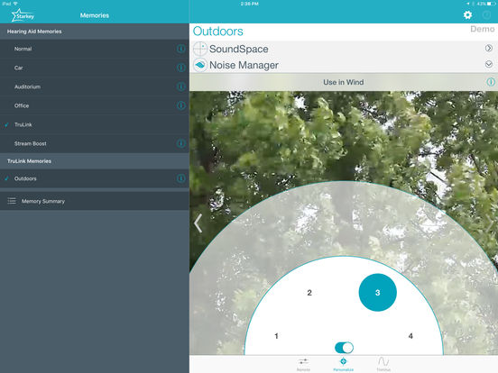Open Memory Summary
Screen dimensions: 498x373
point(95,201)
